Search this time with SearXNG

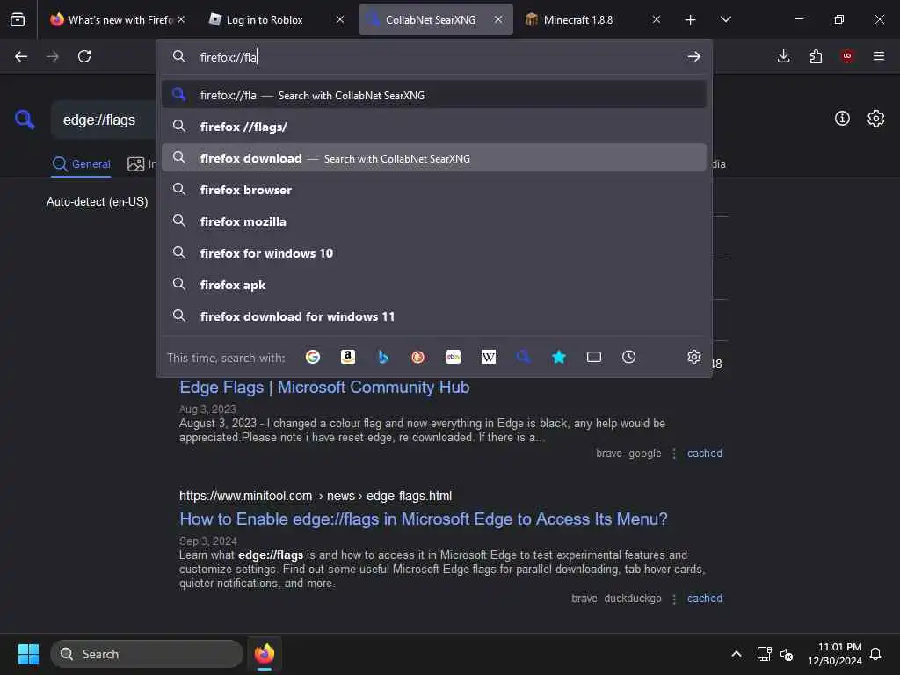pyautogui.click(x=524, y=357)
